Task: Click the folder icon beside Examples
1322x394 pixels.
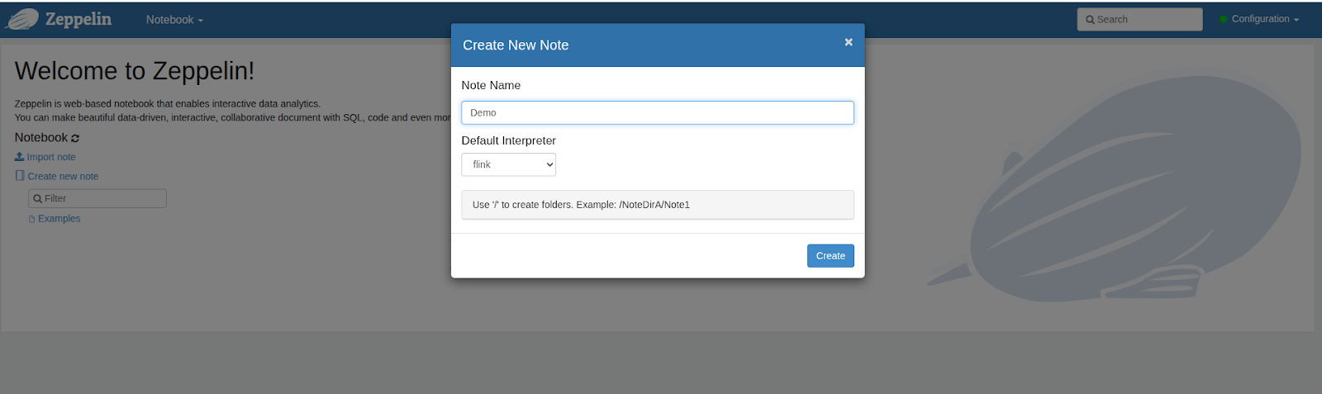Action: 31,219
